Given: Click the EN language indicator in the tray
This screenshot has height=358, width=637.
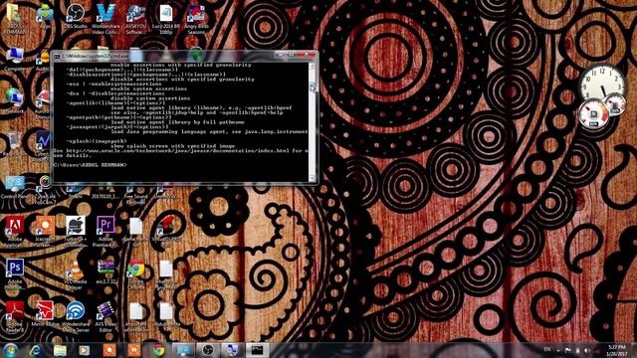Looking at the screenshot, I should pos(547,349).
